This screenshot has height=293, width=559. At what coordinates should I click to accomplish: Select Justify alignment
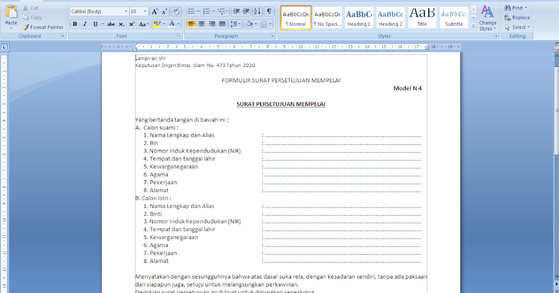point(222,24)
